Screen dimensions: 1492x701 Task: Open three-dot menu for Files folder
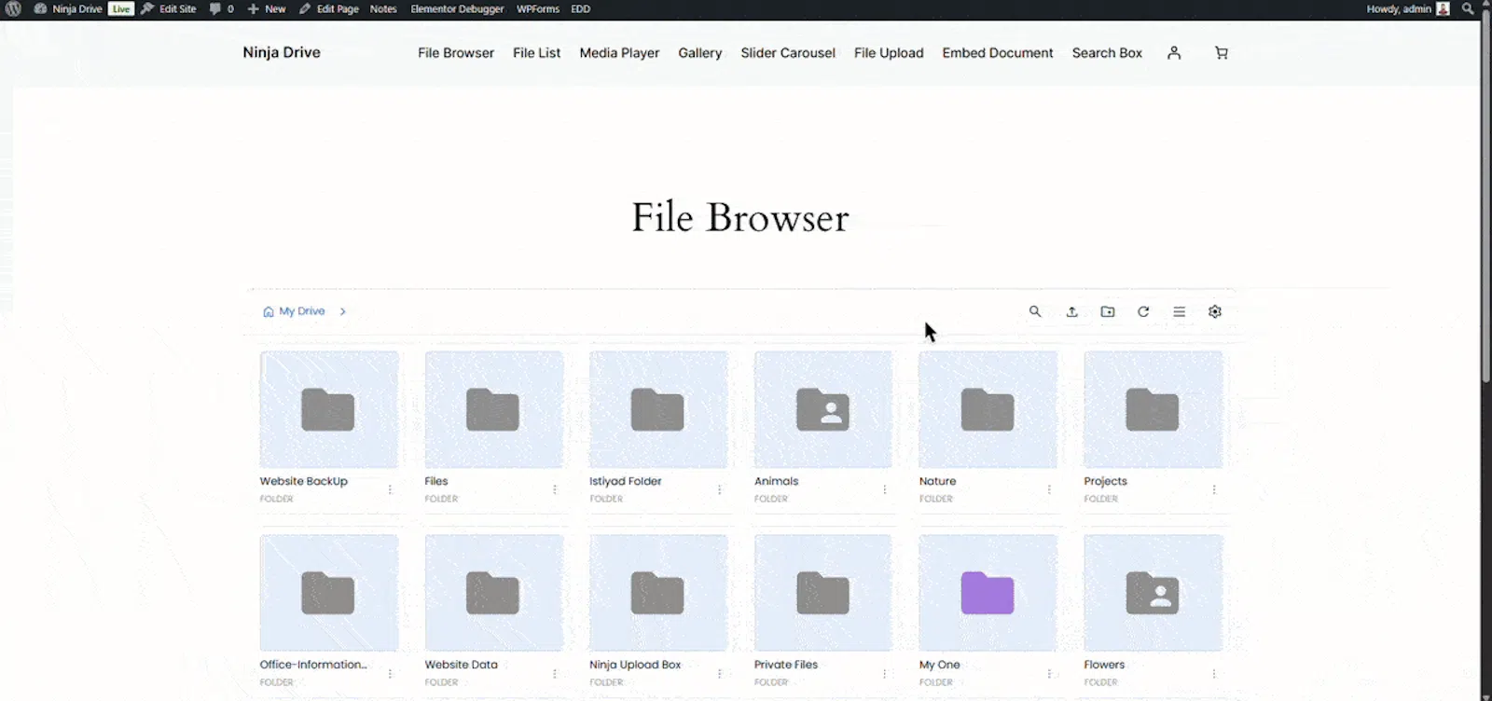tap(555, 489)
